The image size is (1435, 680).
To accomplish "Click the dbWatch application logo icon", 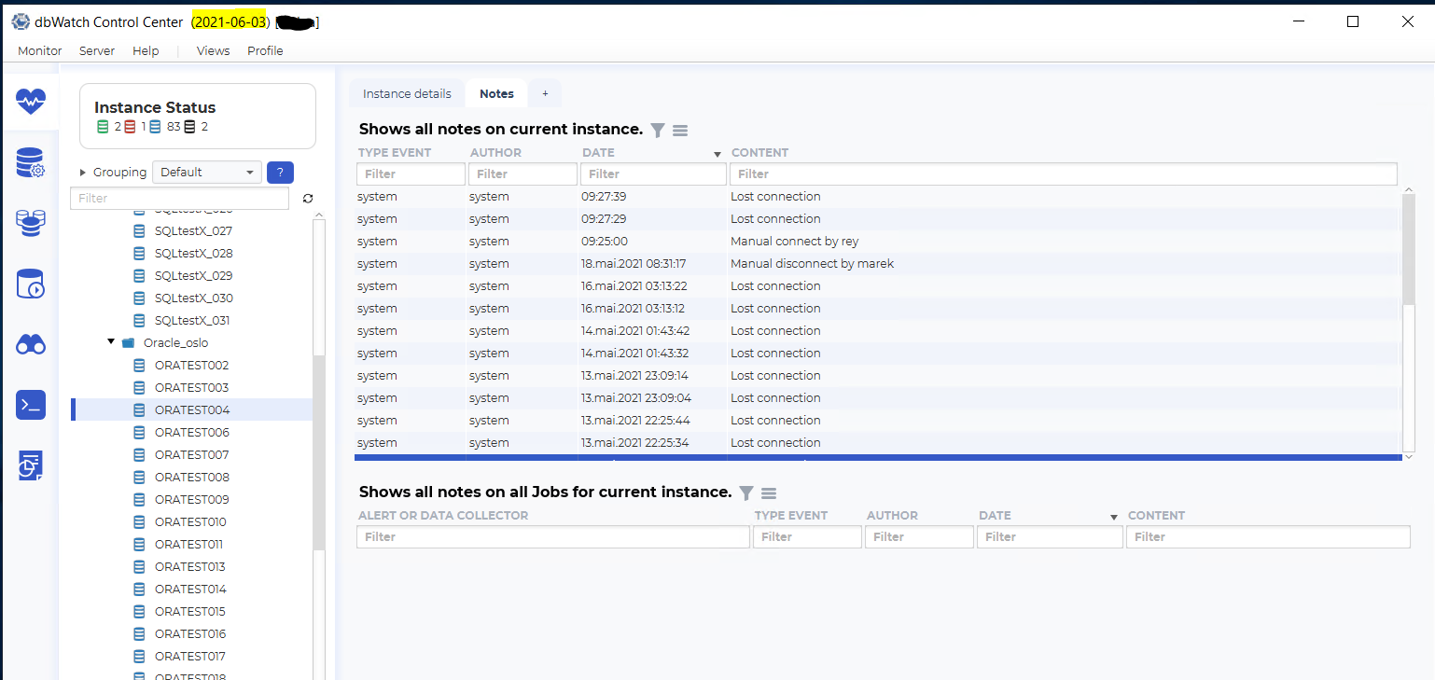I will [21, 21].
